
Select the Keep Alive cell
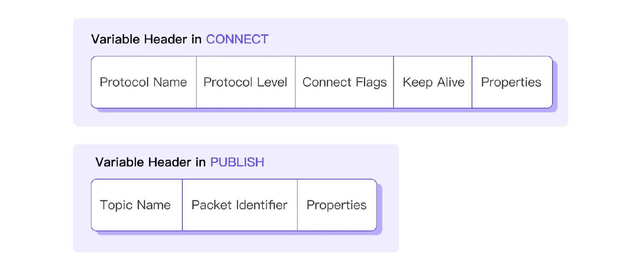433,82
